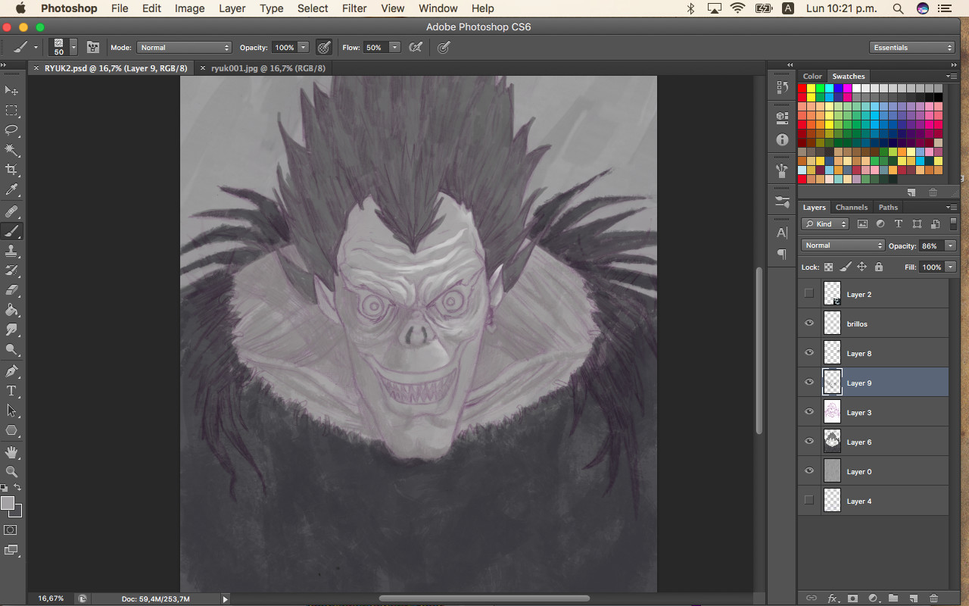Open the layer Kind filter dropdown

[x=825, y=223]
